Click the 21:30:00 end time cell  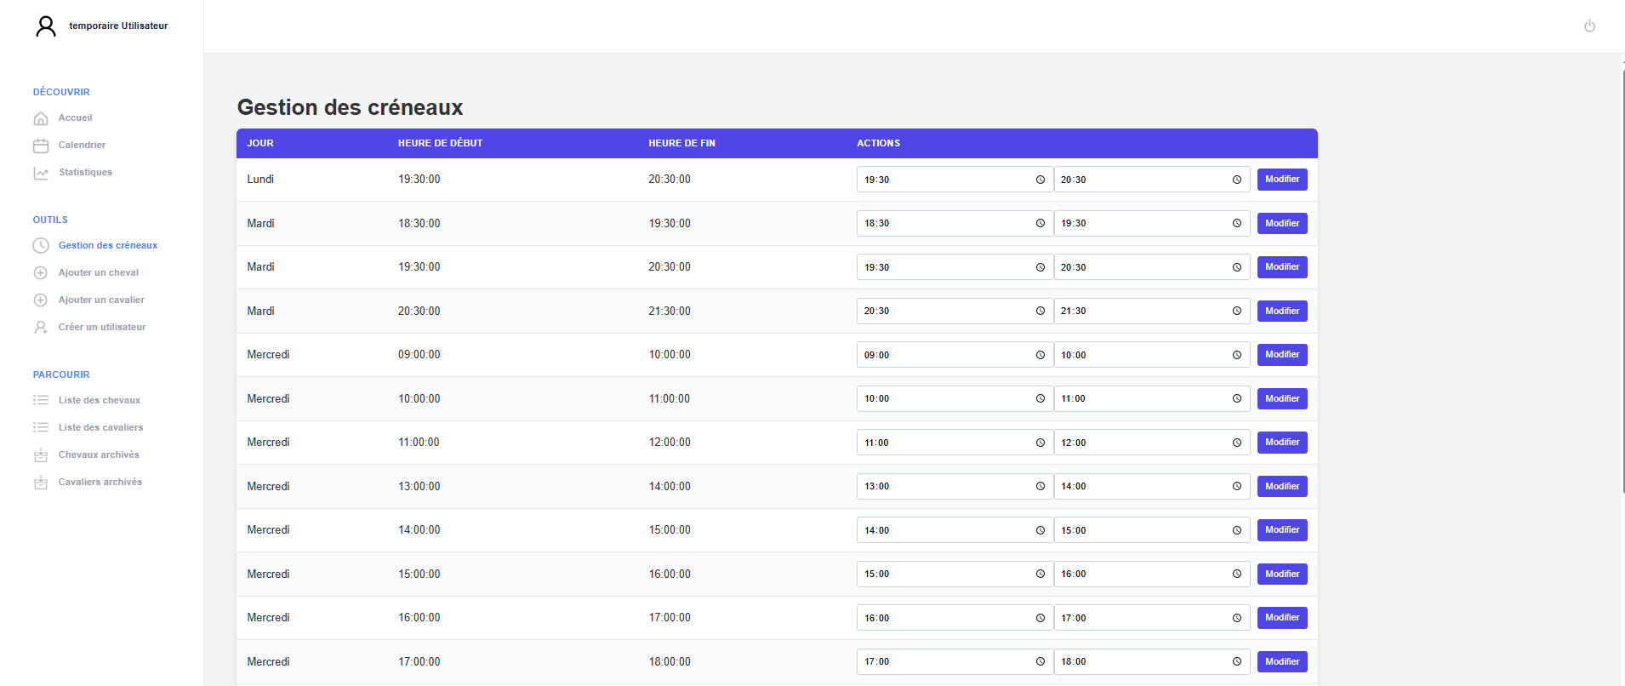[x=670, y=312]
